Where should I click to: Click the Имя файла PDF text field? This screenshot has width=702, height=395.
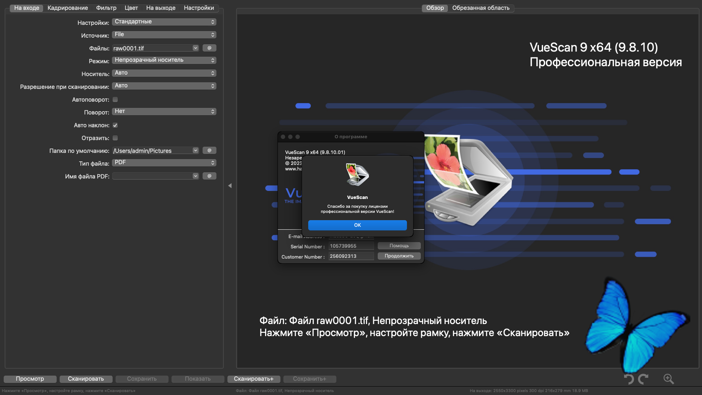click(152, 176)
